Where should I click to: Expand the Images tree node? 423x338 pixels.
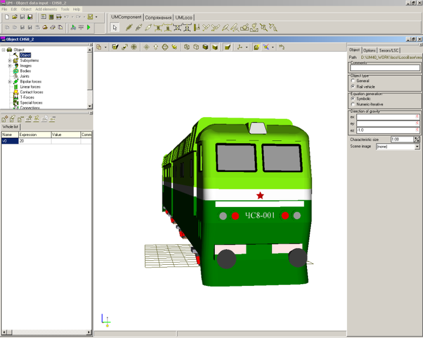[10, 66]
